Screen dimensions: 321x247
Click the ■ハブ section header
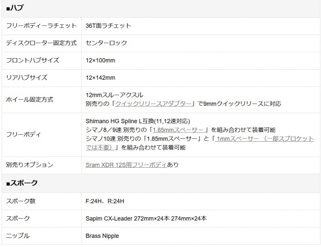pos(16,8)
